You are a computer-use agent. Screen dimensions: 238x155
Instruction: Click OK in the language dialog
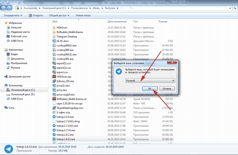pyautogui.click(x=150, y=88)
